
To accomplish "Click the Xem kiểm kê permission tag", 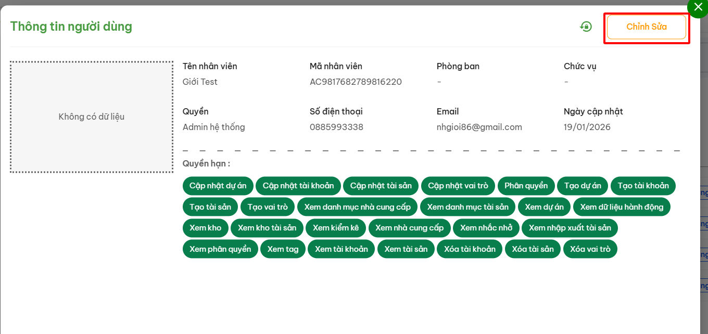I will [336, 228].
